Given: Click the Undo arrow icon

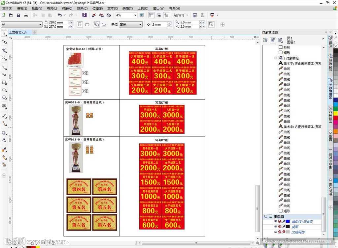Looking at the screenshot, I should click(60, 15).
